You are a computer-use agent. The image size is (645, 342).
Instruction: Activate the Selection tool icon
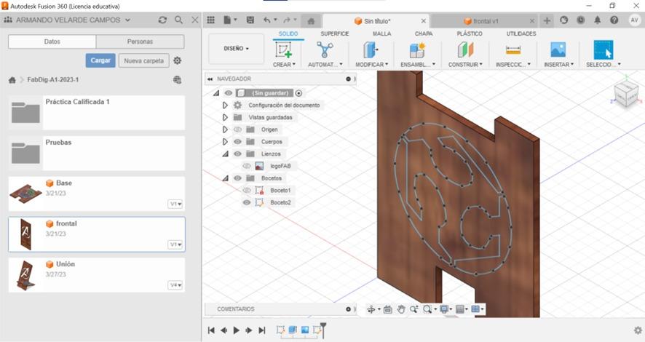pyautogui.click(x=604, y=49)
